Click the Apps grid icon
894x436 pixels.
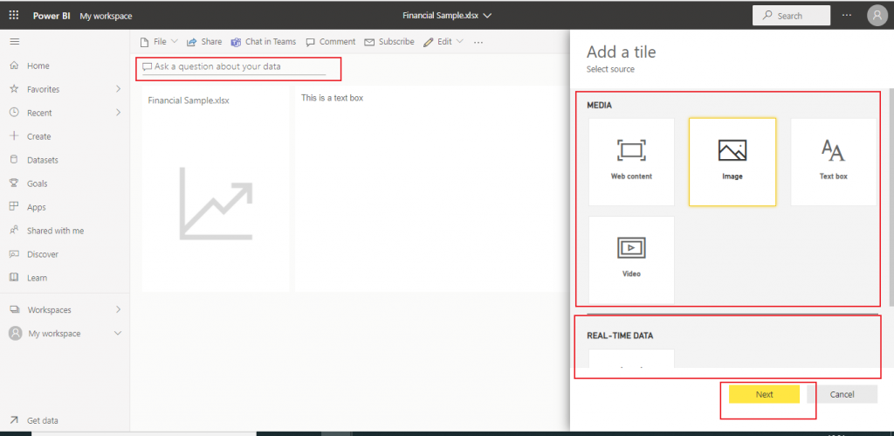click(x=15, y=207)
